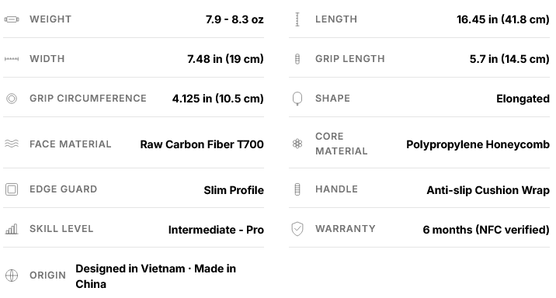The image size is (556, 298).
Task: Click the face material waves icon
Action: [12, 144]
